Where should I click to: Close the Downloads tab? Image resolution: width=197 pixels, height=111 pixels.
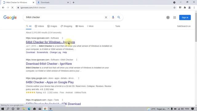[x=68, y=2]
